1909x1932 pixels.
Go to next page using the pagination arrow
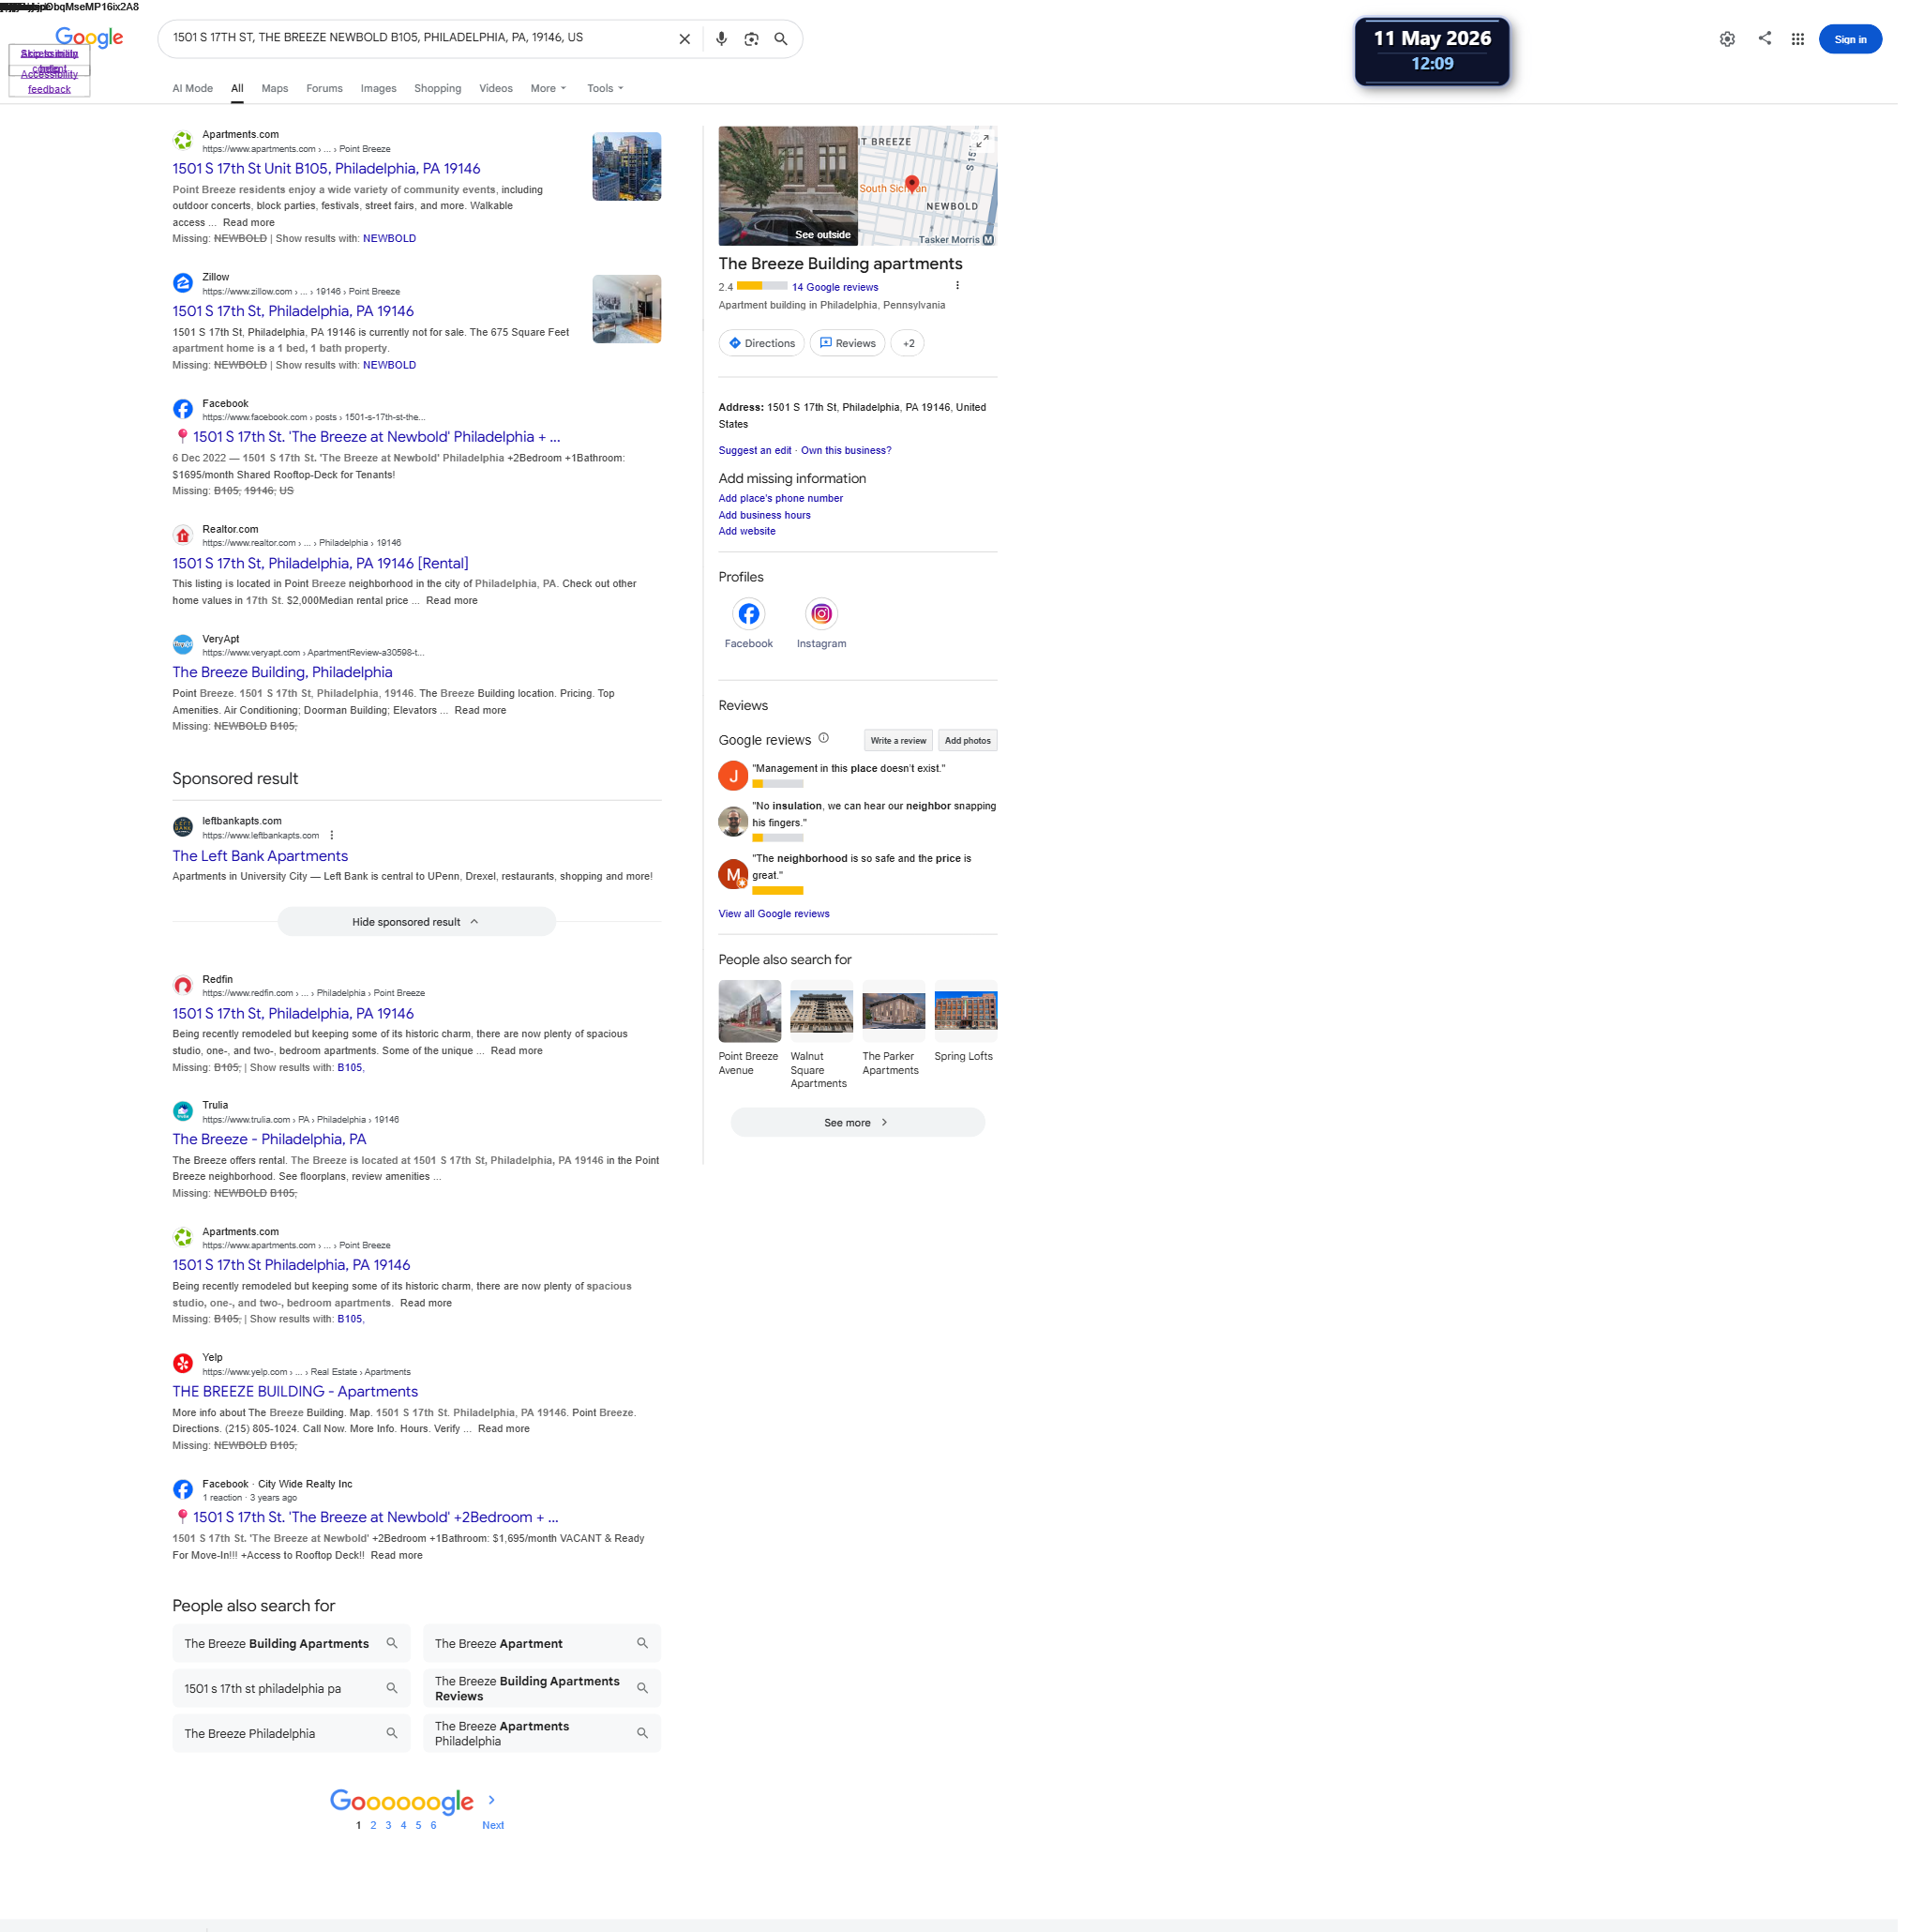click(491, 1800)
